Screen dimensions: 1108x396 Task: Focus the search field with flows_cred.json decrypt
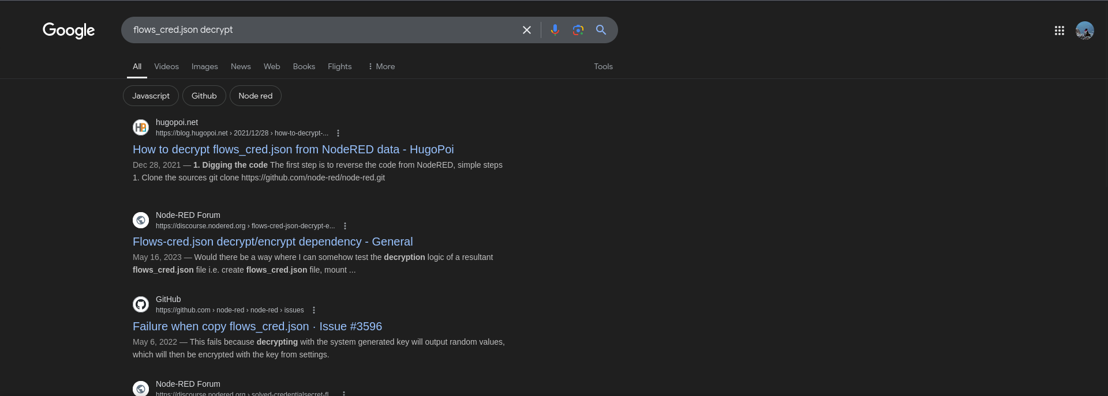pos(323,30)
